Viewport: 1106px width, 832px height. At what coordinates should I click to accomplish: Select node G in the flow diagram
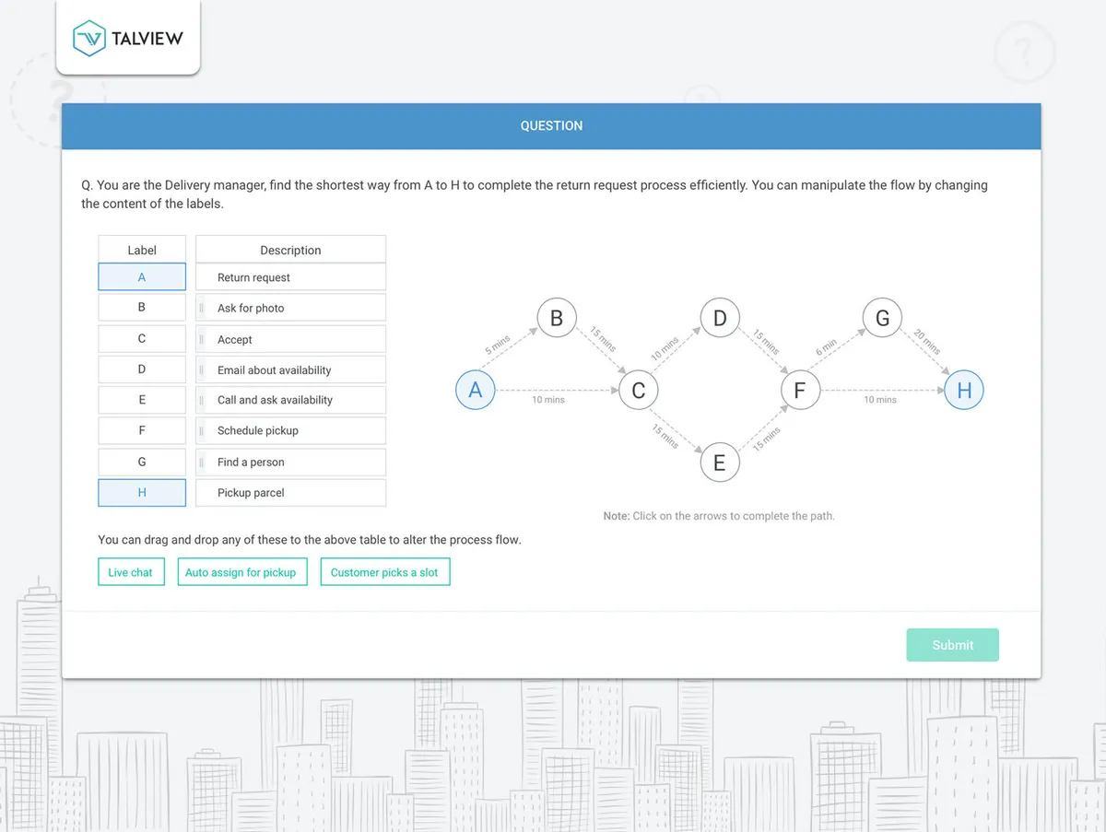point(882,318)
